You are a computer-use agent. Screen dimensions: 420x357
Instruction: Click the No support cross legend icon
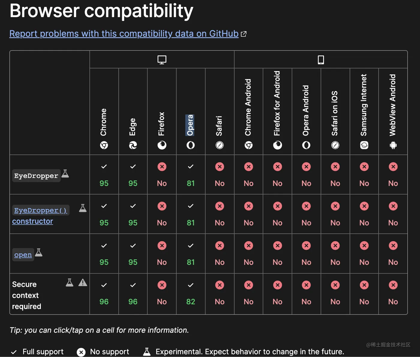click(81, 352)
